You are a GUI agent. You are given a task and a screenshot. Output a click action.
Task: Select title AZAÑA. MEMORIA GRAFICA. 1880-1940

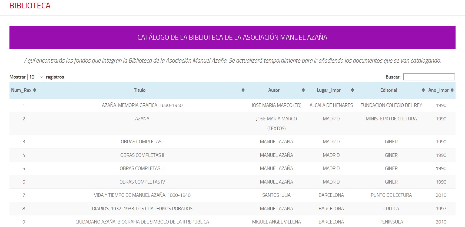tap(142, 105)
